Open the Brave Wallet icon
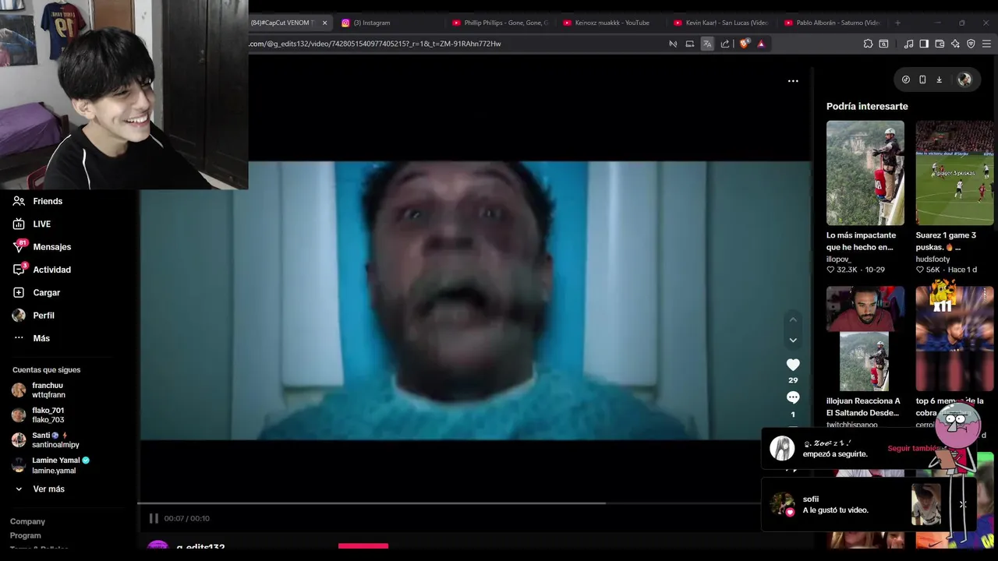998x561 pixels. tap(940, 44)
